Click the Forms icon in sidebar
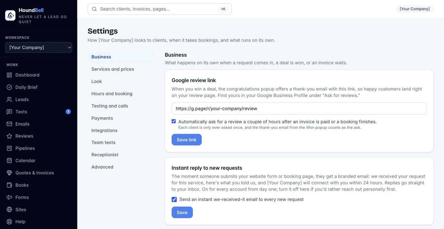Image resolution: width=444 pixels, height=229 pixels. point(9,197)
